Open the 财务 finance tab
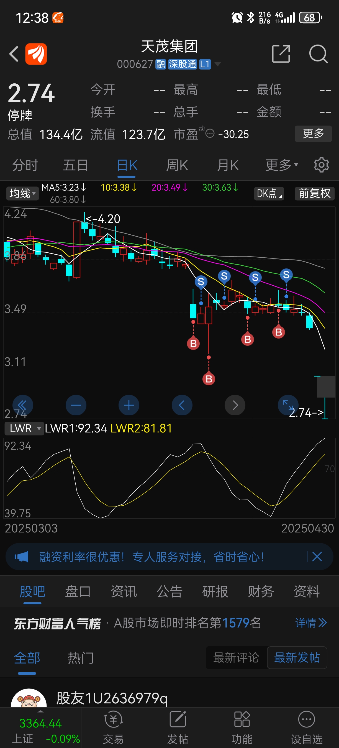The height and width of the screenshot is (748, 339). pyautogui.click(x=261, y=591)
